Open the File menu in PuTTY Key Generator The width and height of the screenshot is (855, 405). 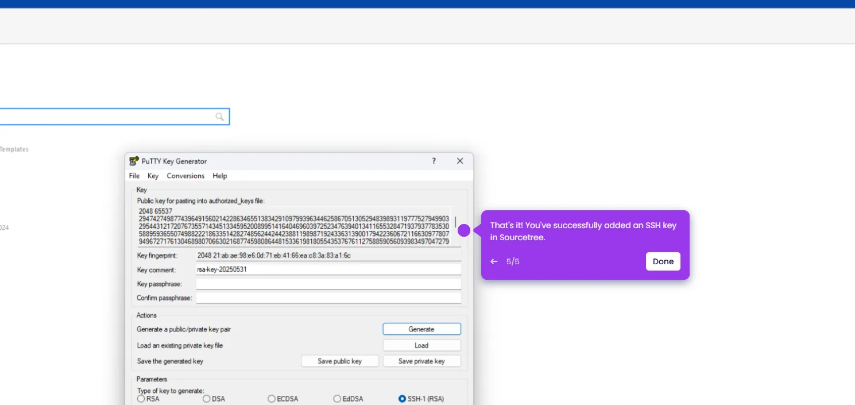pos(134,176)
